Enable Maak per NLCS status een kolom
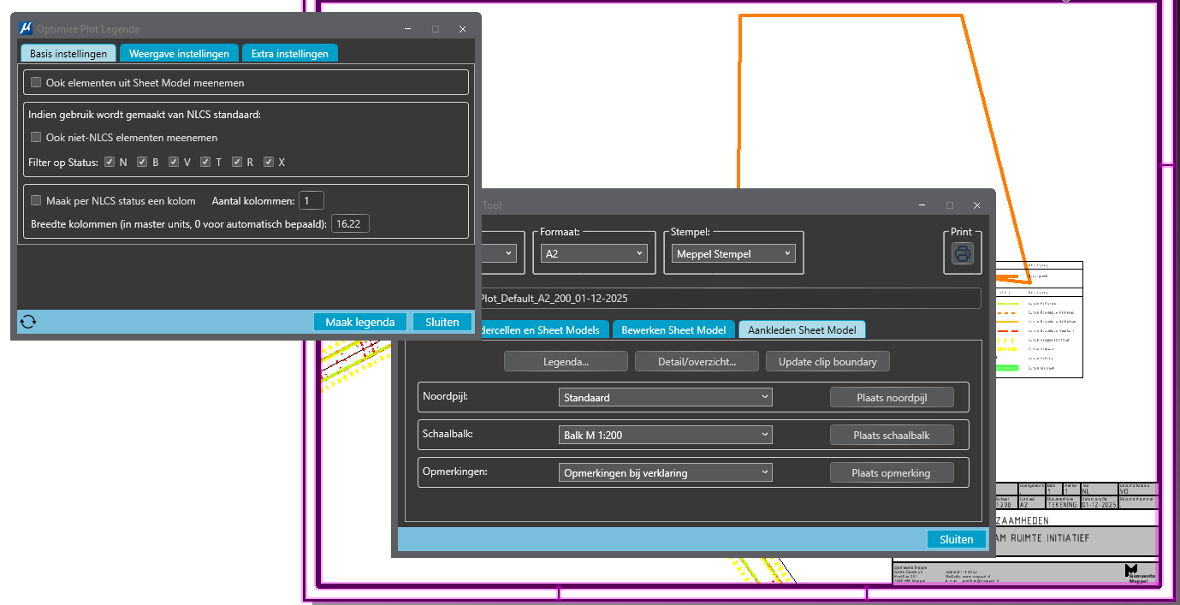 [36, 201]
